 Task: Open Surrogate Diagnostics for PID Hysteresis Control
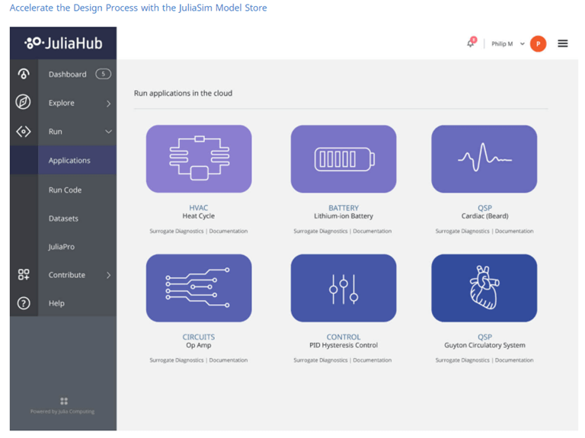click(321, 360)
